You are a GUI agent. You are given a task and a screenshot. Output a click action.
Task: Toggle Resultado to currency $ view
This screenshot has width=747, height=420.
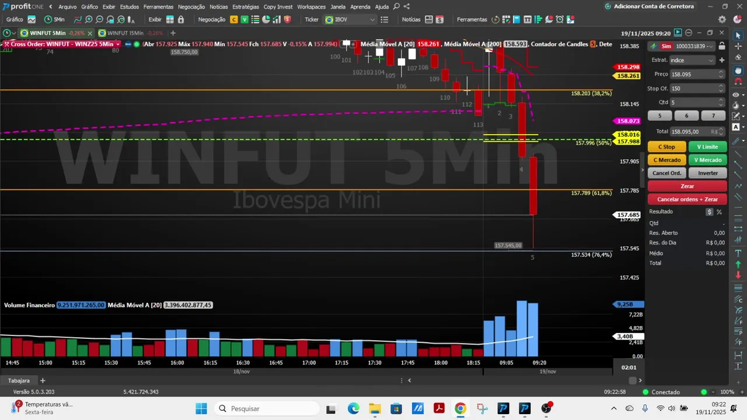710,212
